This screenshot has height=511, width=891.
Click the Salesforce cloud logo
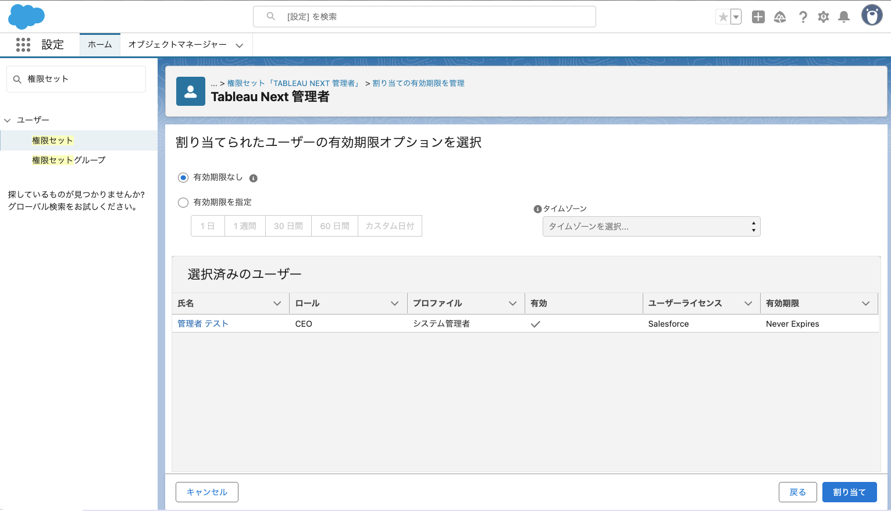click(26, 16)
